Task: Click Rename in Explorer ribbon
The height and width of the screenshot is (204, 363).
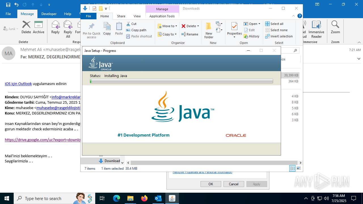Action: (x=190, y=34)
